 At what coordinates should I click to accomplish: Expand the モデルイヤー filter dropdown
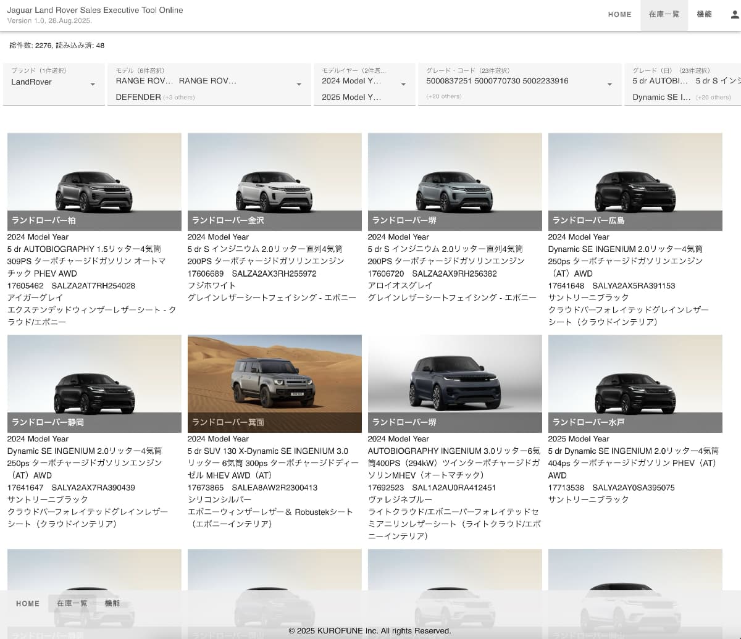point(403,85)
